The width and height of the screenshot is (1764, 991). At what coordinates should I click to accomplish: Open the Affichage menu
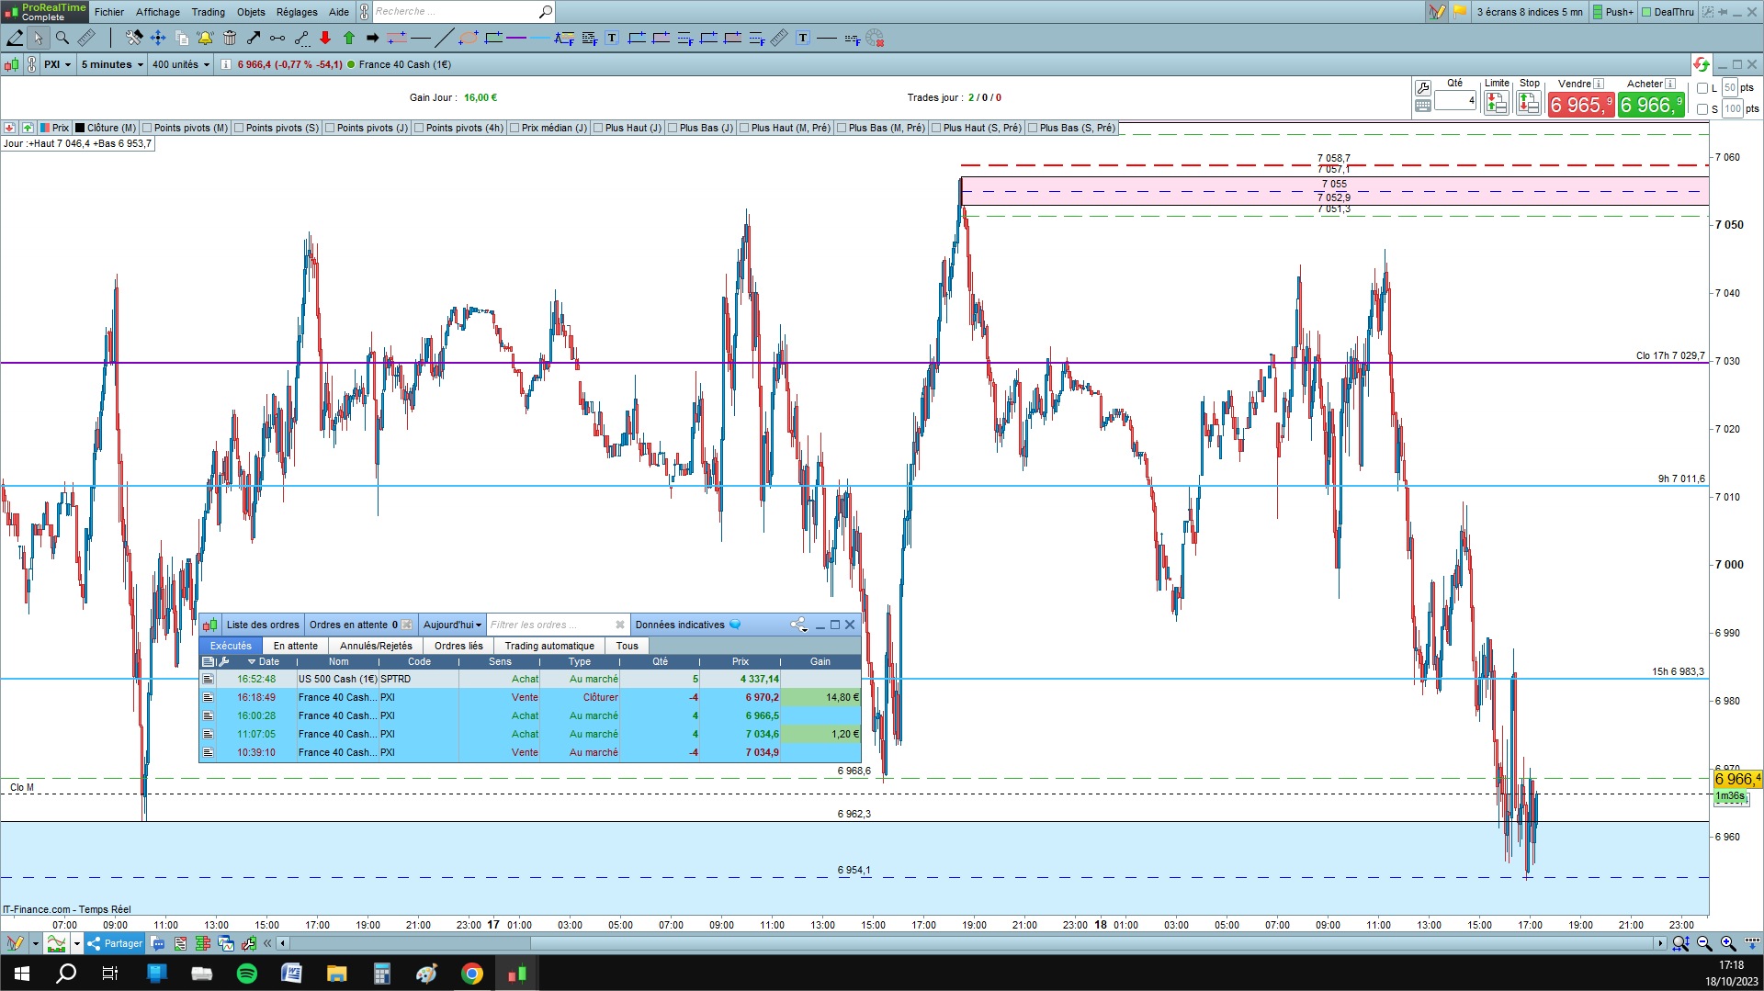[158, 12]
